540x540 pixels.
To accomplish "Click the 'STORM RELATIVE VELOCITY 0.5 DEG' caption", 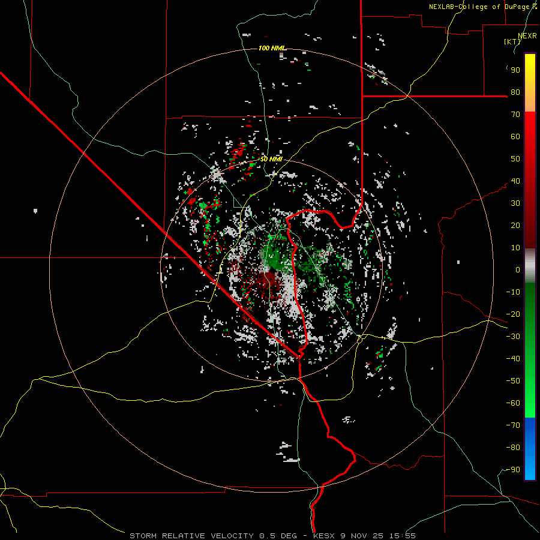I will click(x=213, y=536).
